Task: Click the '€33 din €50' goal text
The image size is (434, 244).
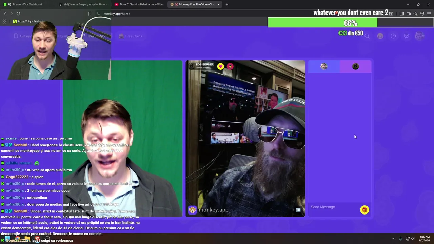Action: tap(351, 33)
